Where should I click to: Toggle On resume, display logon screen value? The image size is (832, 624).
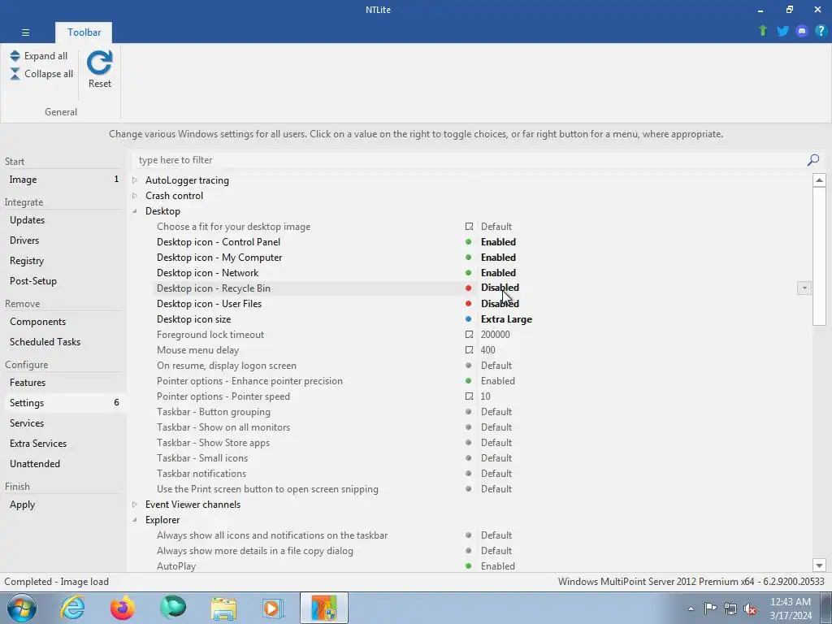[x=496, y=366]
